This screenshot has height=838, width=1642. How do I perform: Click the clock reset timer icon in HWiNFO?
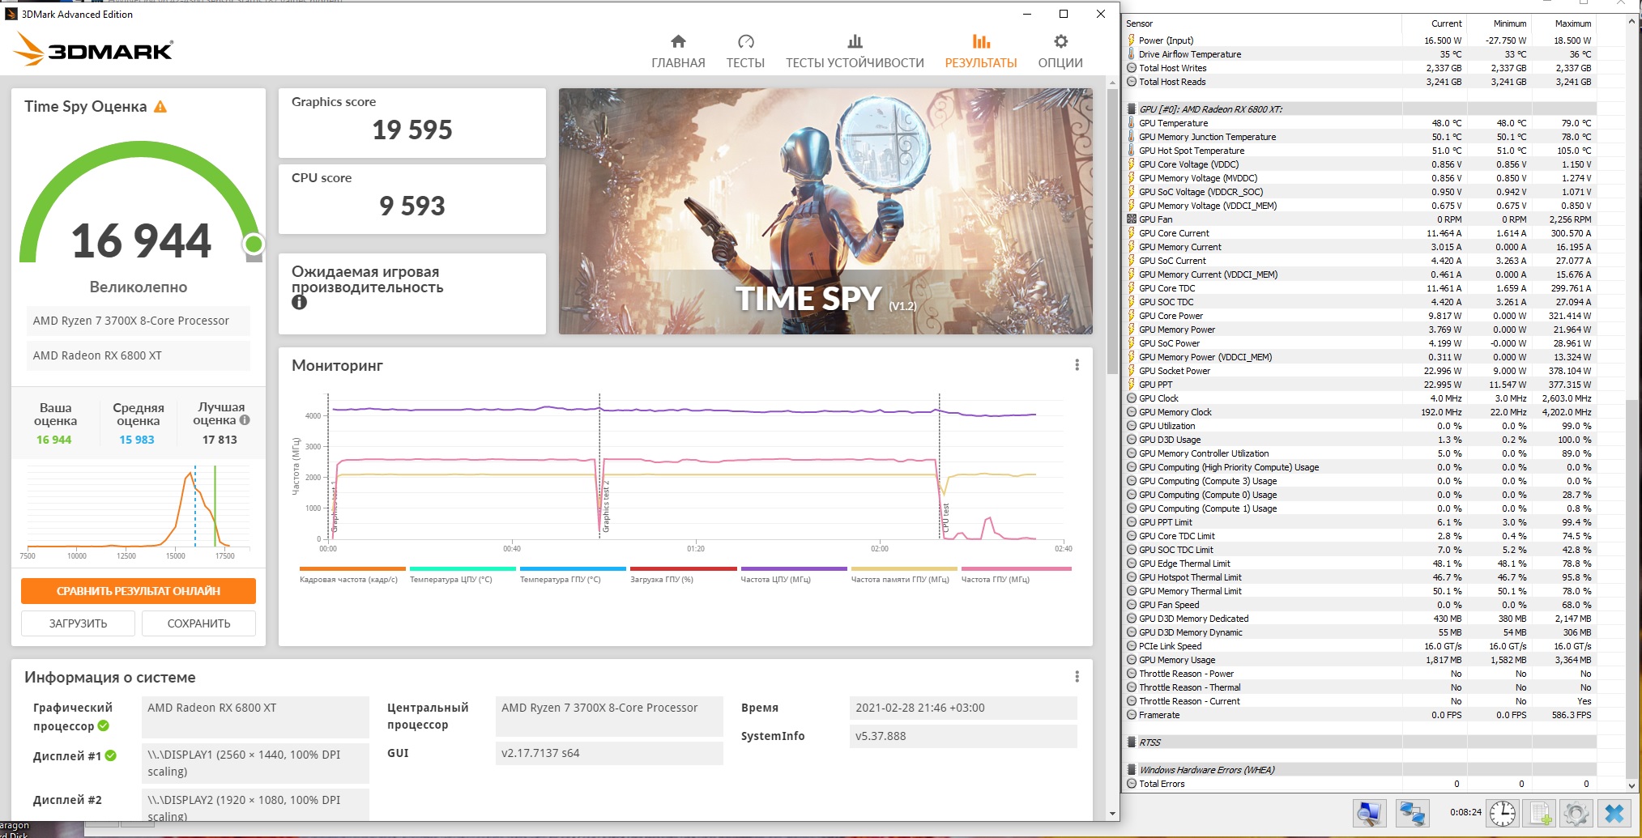(x=1503, y=813)
